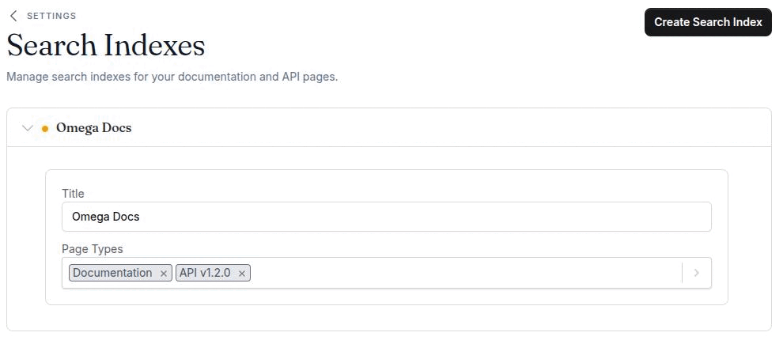This screenshot has width=783, height=340.
Task: Click the Search Indexes page heading
Action: pyautogui.click(x=106, y=45)
